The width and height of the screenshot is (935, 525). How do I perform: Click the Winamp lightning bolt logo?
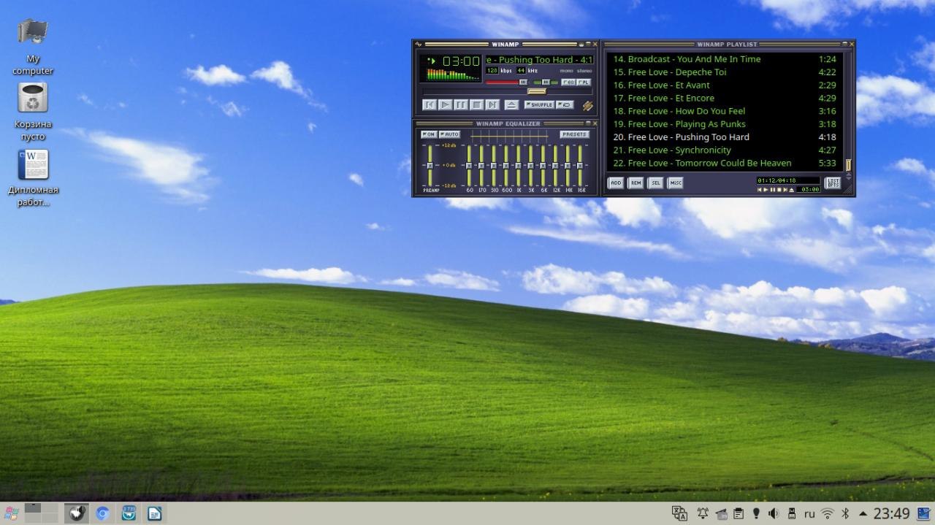point(588,106)
